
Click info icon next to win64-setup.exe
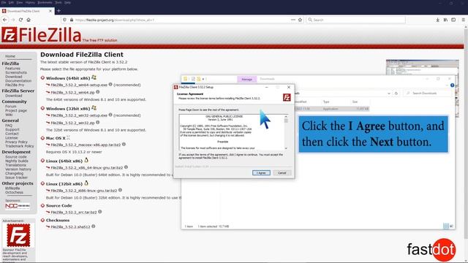coord(110,85)
